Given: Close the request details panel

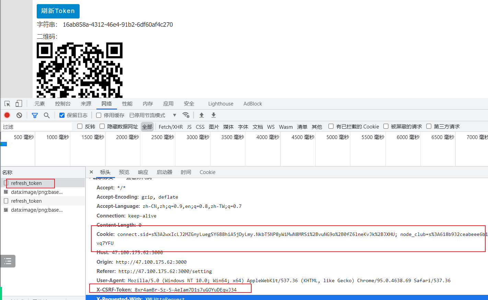Looking at the screenshot, I should pos(91,172).
